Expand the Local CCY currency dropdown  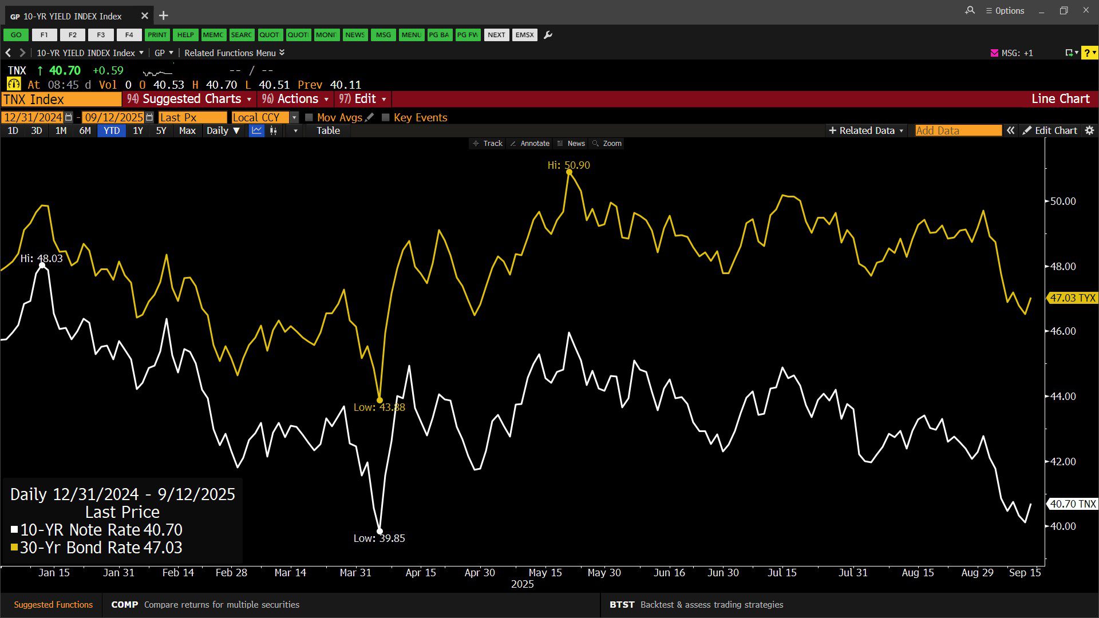294,117
